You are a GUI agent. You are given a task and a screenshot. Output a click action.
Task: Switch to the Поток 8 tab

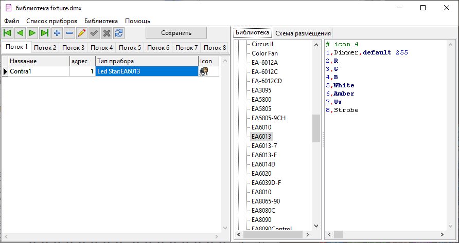coord(215,48)
